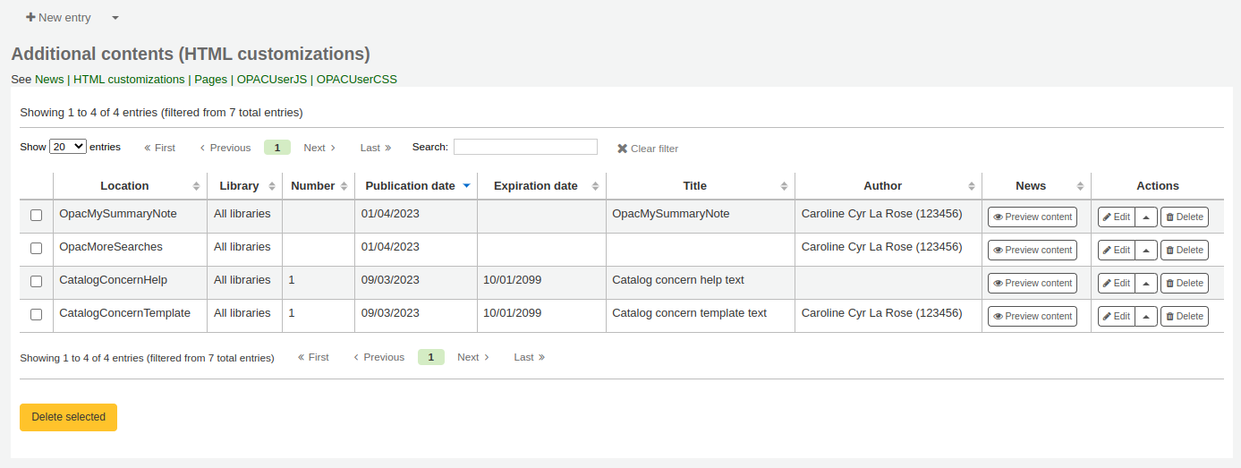Expand edit options caret for OpacMySummaryNote
Image resolution: width=1241 pixels, height=468 pixels.
tap(1146, 217)
